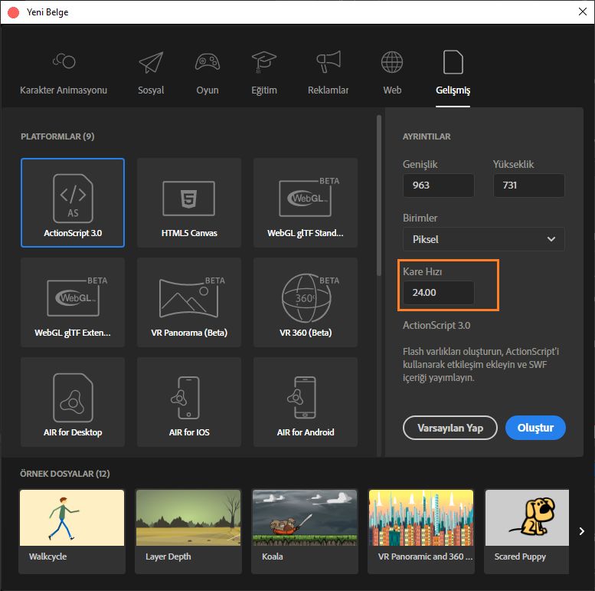Switch to the Eğitim tab label
This screenshot has height=591, width=595.
tap(264, 90)
